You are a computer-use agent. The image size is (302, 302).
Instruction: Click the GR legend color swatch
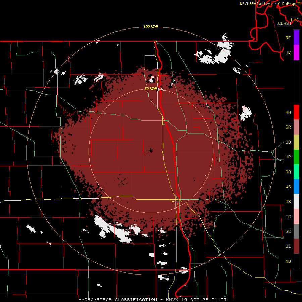point(296,127)
